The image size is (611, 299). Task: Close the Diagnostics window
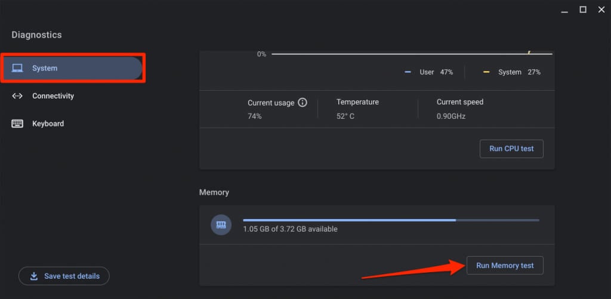600,10
